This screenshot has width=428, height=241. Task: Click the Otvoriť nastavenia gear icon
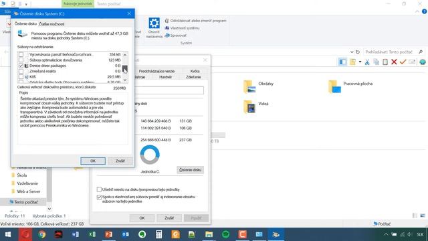[x=154, y=23]
